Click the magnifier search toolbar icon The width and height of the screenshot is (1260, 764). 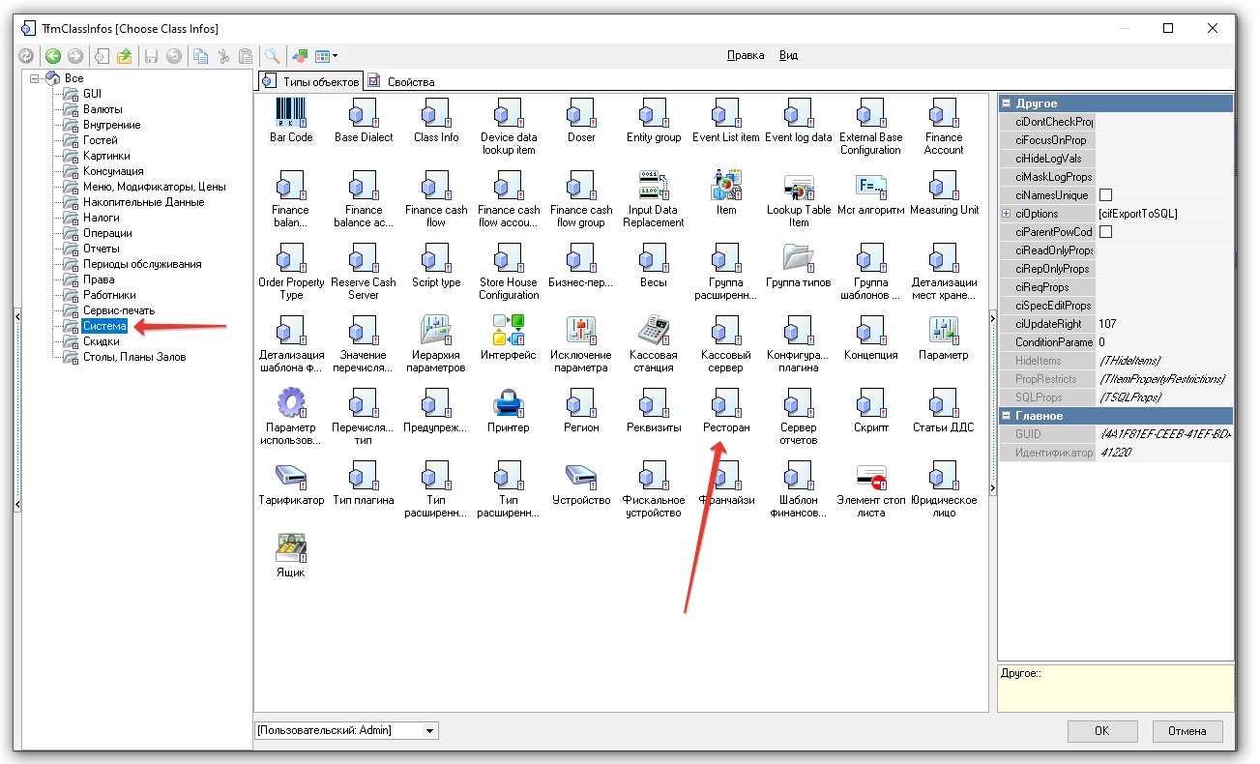click(x=273, y=56)
